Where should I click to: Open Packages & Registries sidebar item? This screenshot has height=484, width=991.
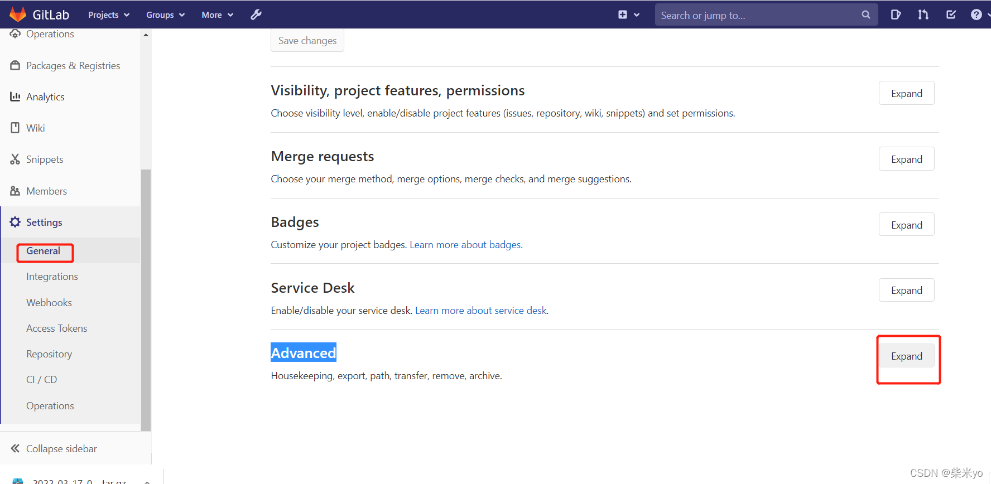(73, 66)
